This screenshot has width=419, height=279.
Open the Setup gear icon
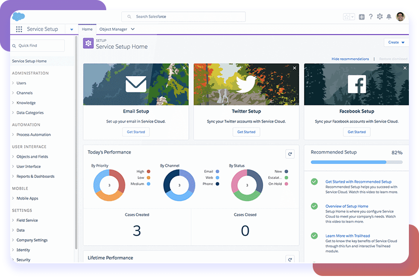pos(380,17)
